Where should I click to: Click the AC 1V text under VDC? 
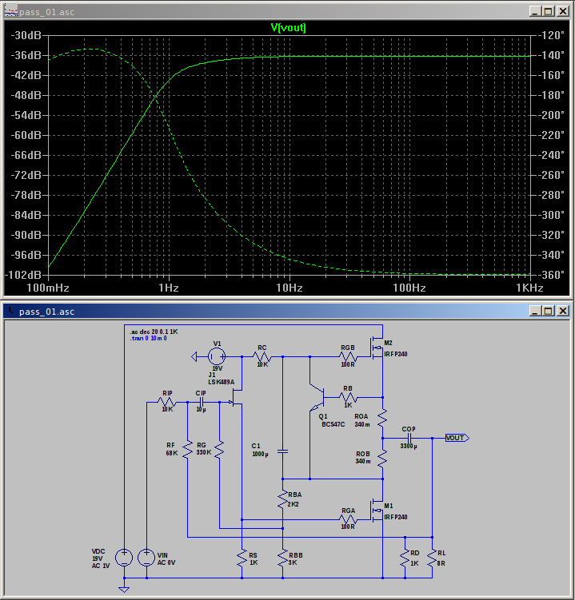(101, 566)
